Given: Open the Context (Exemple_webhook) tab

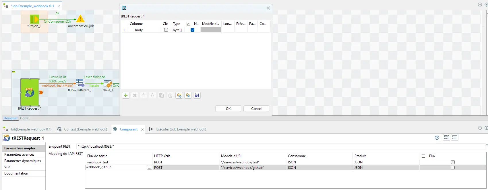Looking at the screenshot, I should [x=82, y=129].
